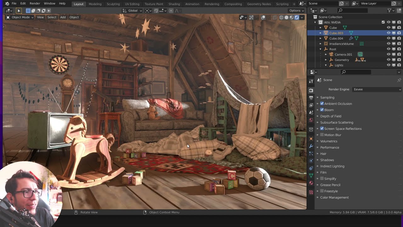403x227 pixels.
Task: Enable the Simplify checkbox
Action: (x=322, y=178)
